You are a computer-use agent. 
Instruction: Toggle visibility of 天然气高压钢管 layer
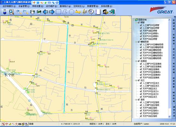(141, 31)
